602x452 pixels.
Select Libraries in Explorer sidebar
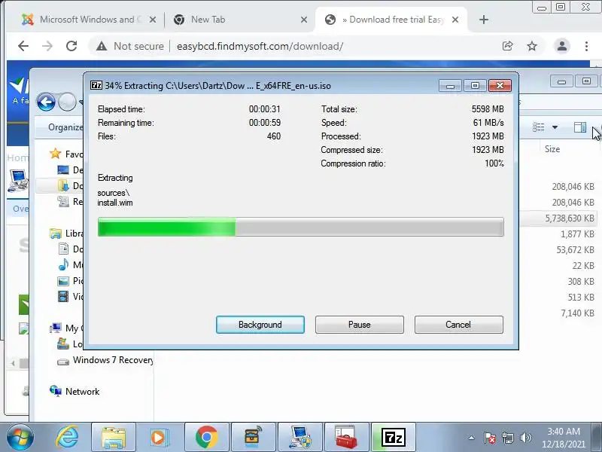(x=66, y=234)
